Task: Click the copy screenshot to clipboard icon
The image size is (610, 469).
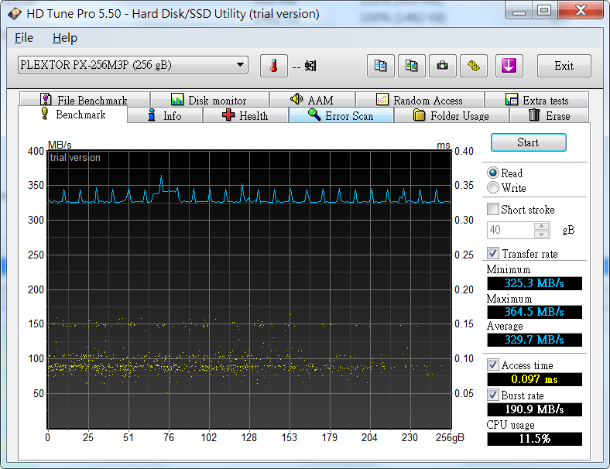Action: click(x=411, y=66)
